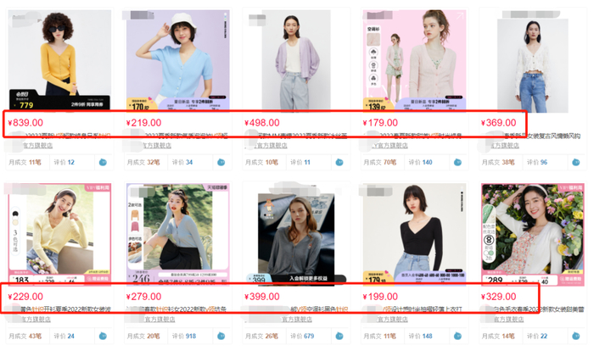594x351 pixels.
Task: Open 评价 140 reviews link
Action: pyautogui.click(x=420, y=163)
